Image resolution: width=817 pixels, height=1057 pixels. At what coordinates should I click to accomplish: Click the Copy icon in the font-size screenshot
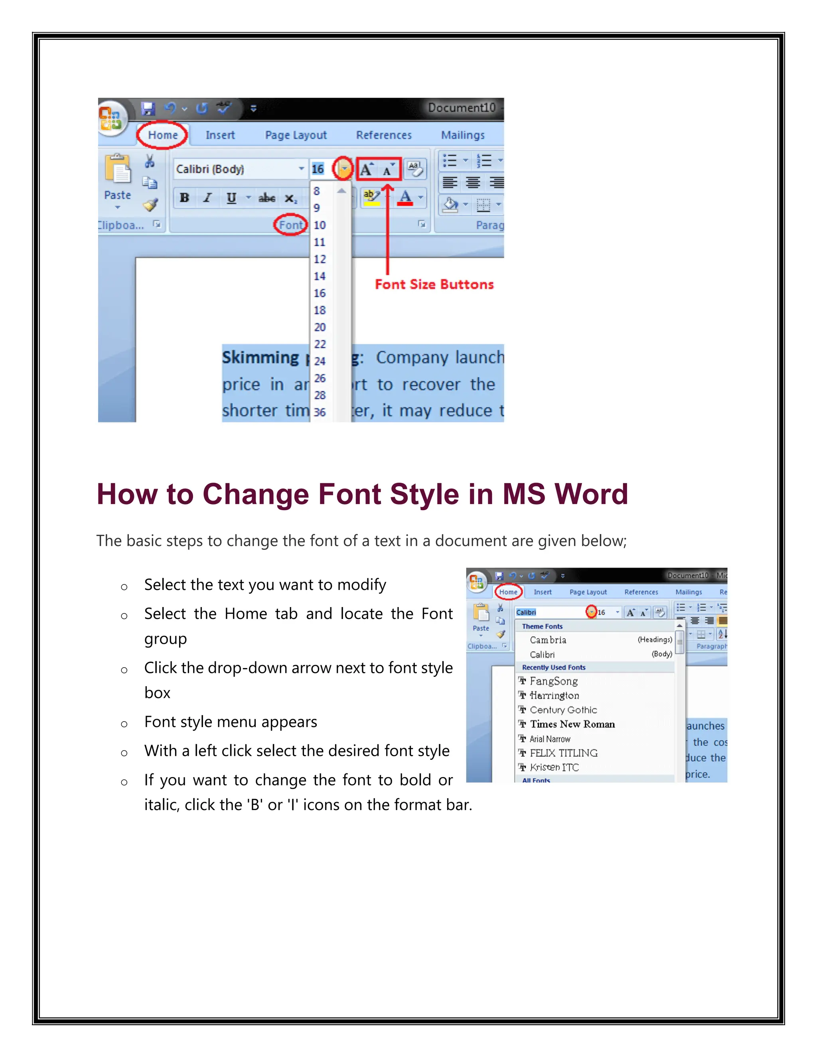pyautogui.click(x=150, y=182)
